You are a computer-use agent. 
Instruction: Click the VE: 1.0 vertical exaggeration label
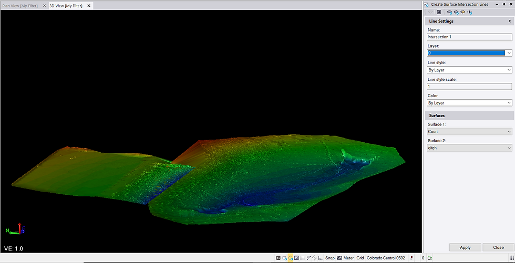click(x=14, y=249)
